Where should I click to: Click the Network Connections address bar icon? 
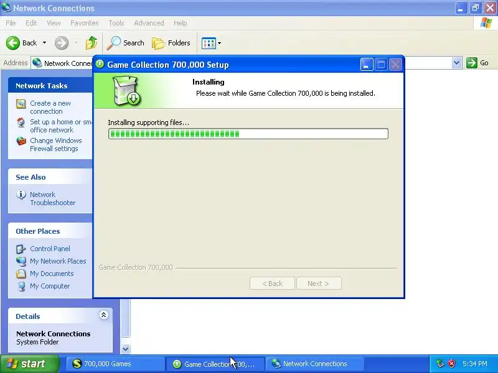[x=37, y=63]
